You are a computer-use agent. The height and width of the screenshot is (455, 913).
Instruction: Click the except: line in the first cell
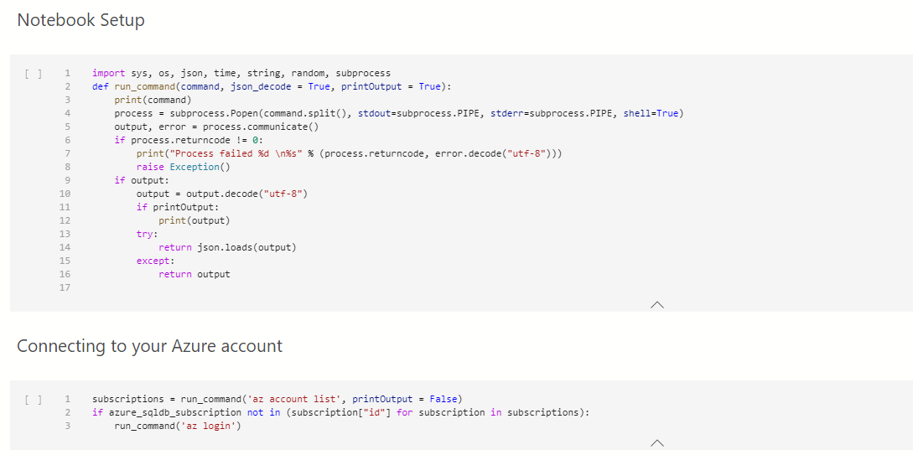[150, 261]
